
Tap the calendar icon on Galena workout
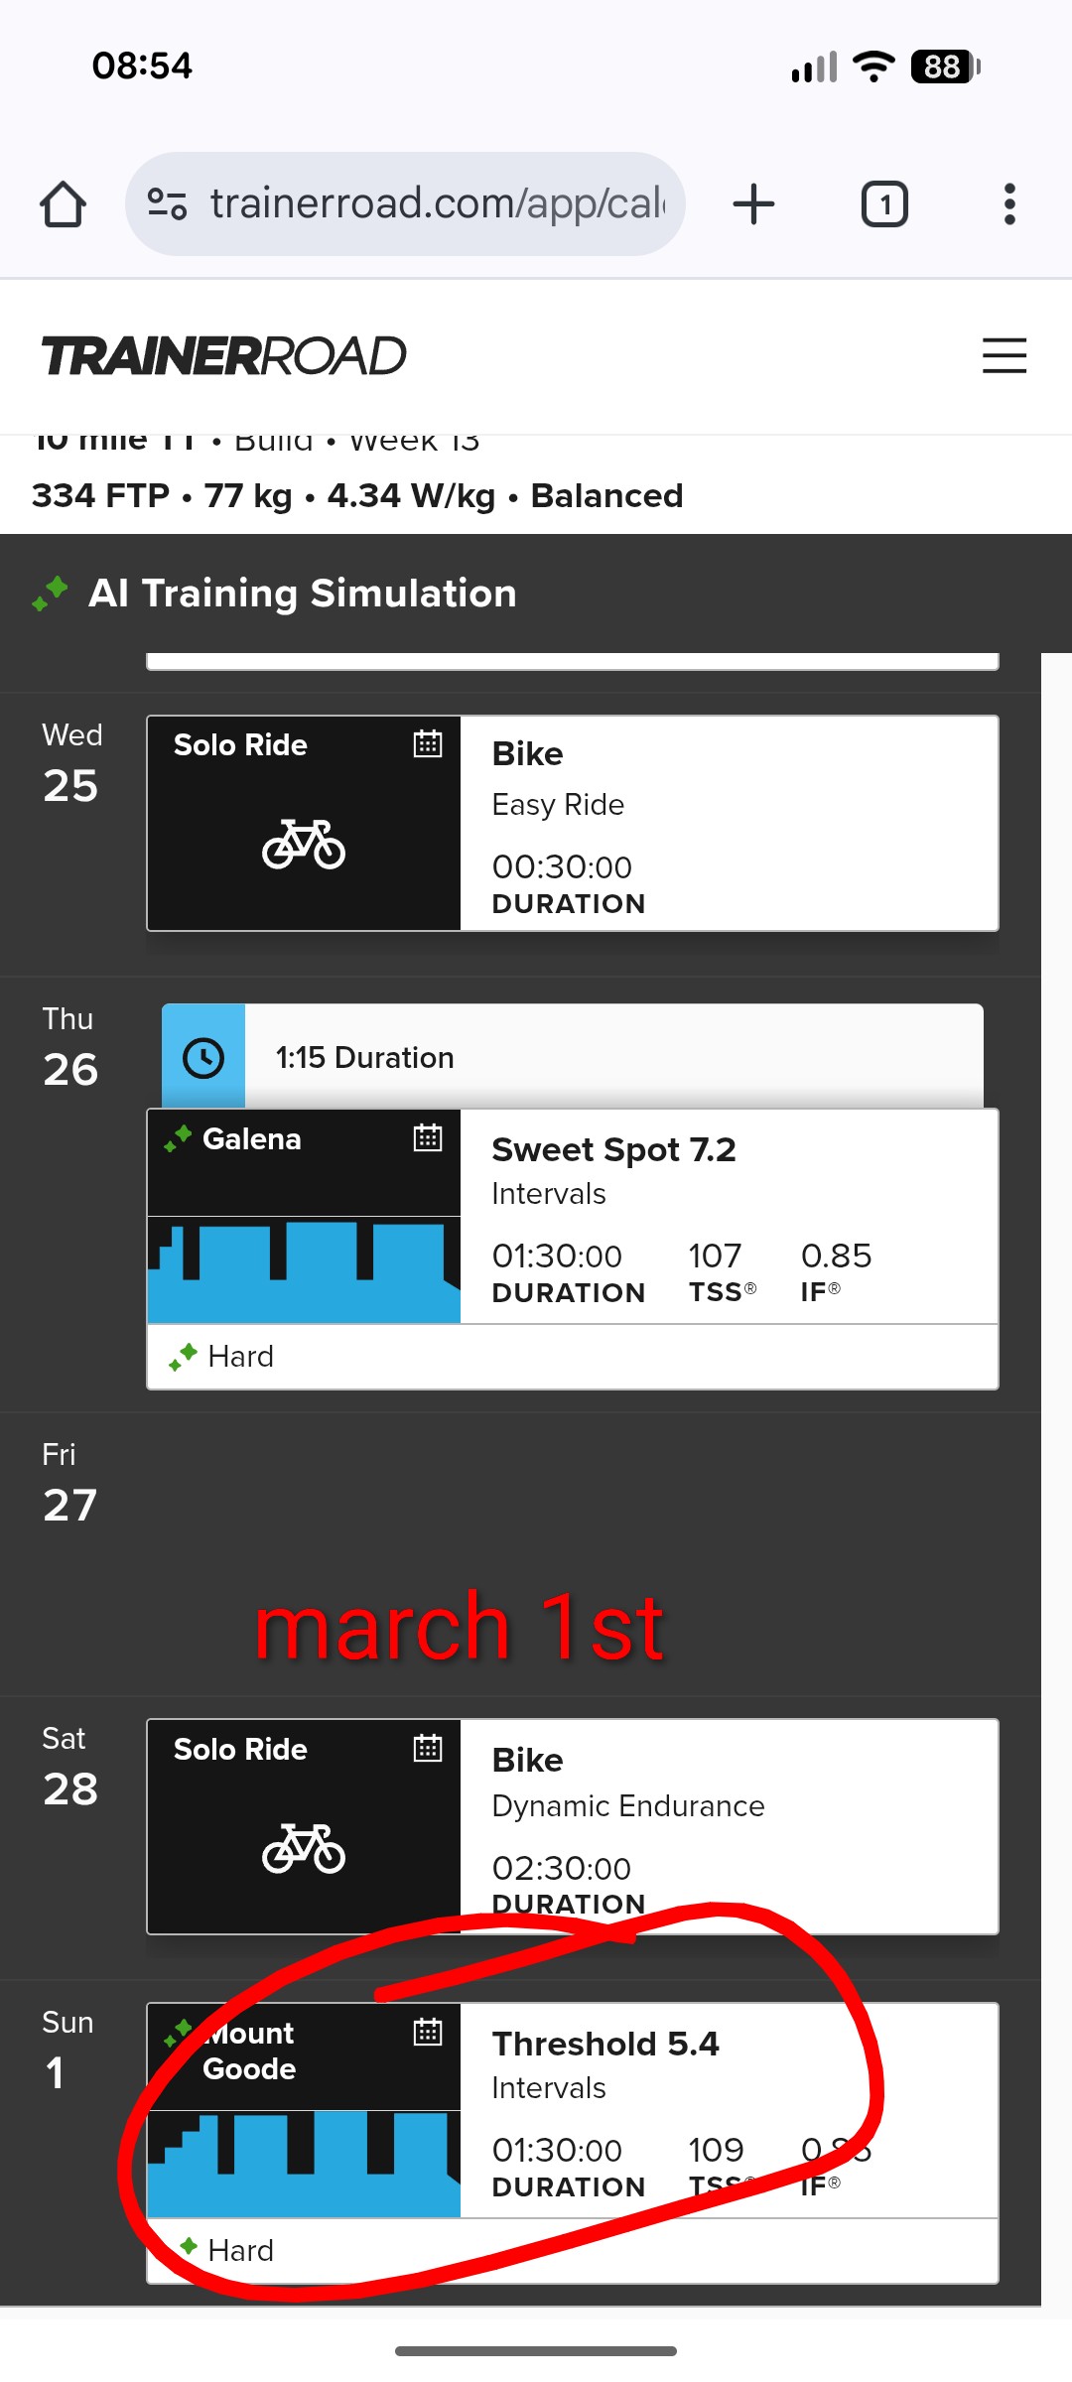click(428, 1137)
